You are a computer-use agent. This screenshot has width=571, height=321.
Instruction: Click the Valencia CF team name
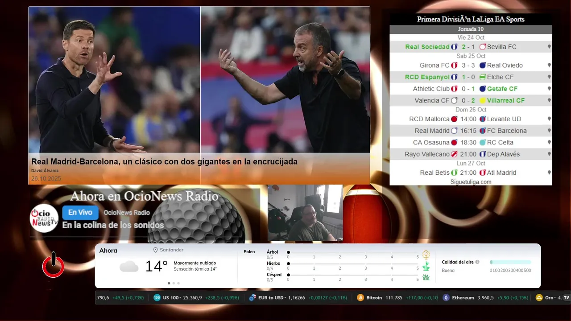[x=432, y=101]
